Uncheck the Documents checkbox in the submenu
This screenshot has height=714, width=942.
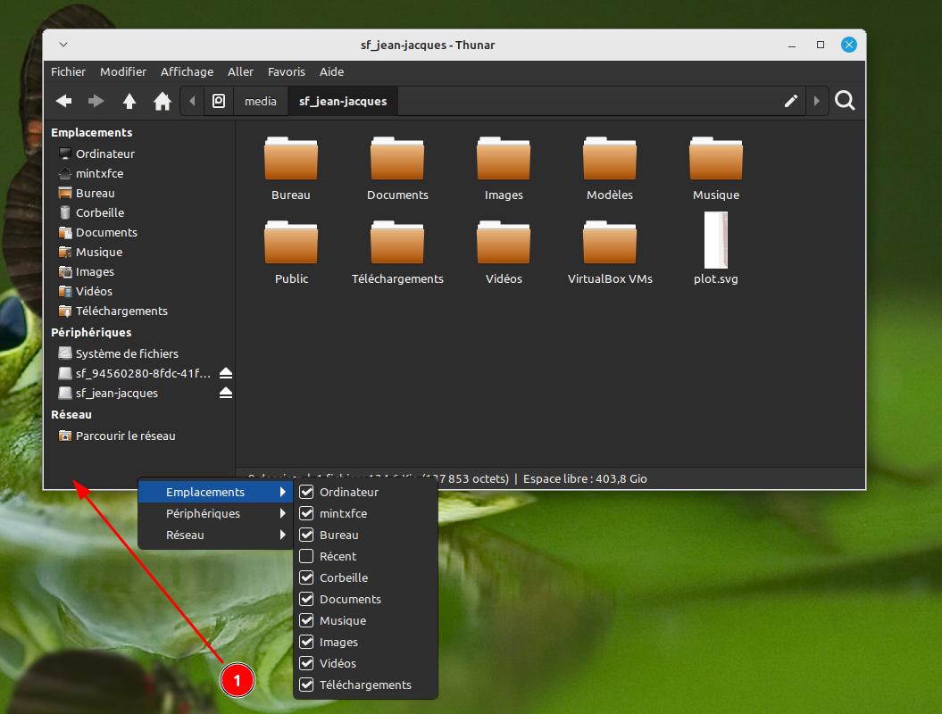pyautogui.click(x=306, y=599)
